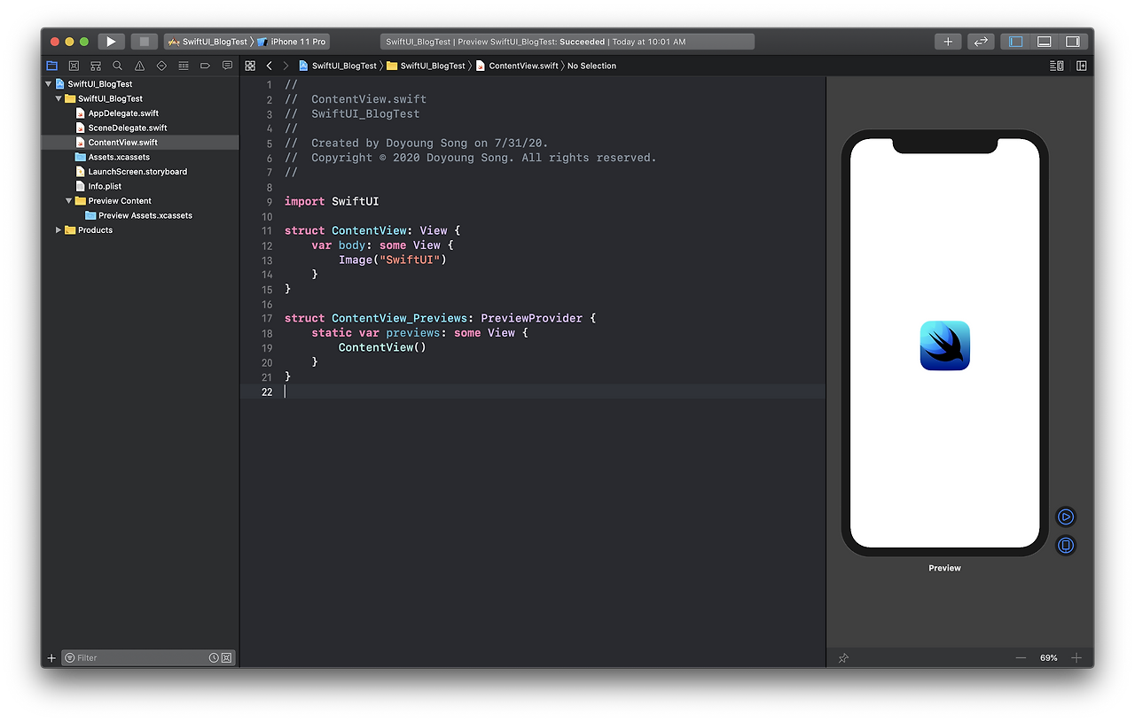The width and height of the screenshot is (1135, 722).
Task: Click the static var previews line
Action: [419, 333]
